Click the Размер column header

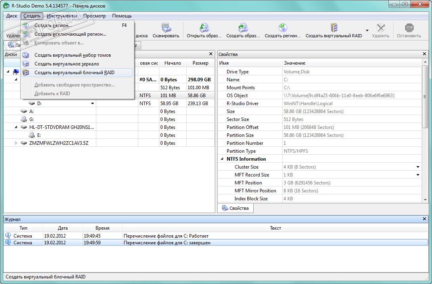coord(200,63)
